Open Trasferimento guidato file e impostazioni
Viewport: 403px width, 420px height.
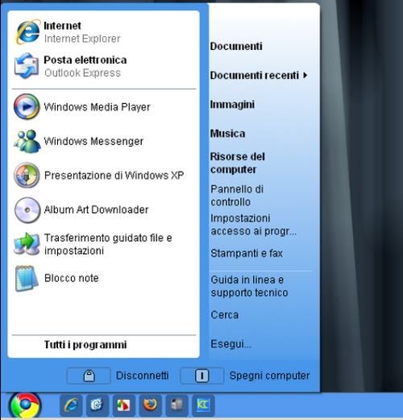tap(104, 244)
